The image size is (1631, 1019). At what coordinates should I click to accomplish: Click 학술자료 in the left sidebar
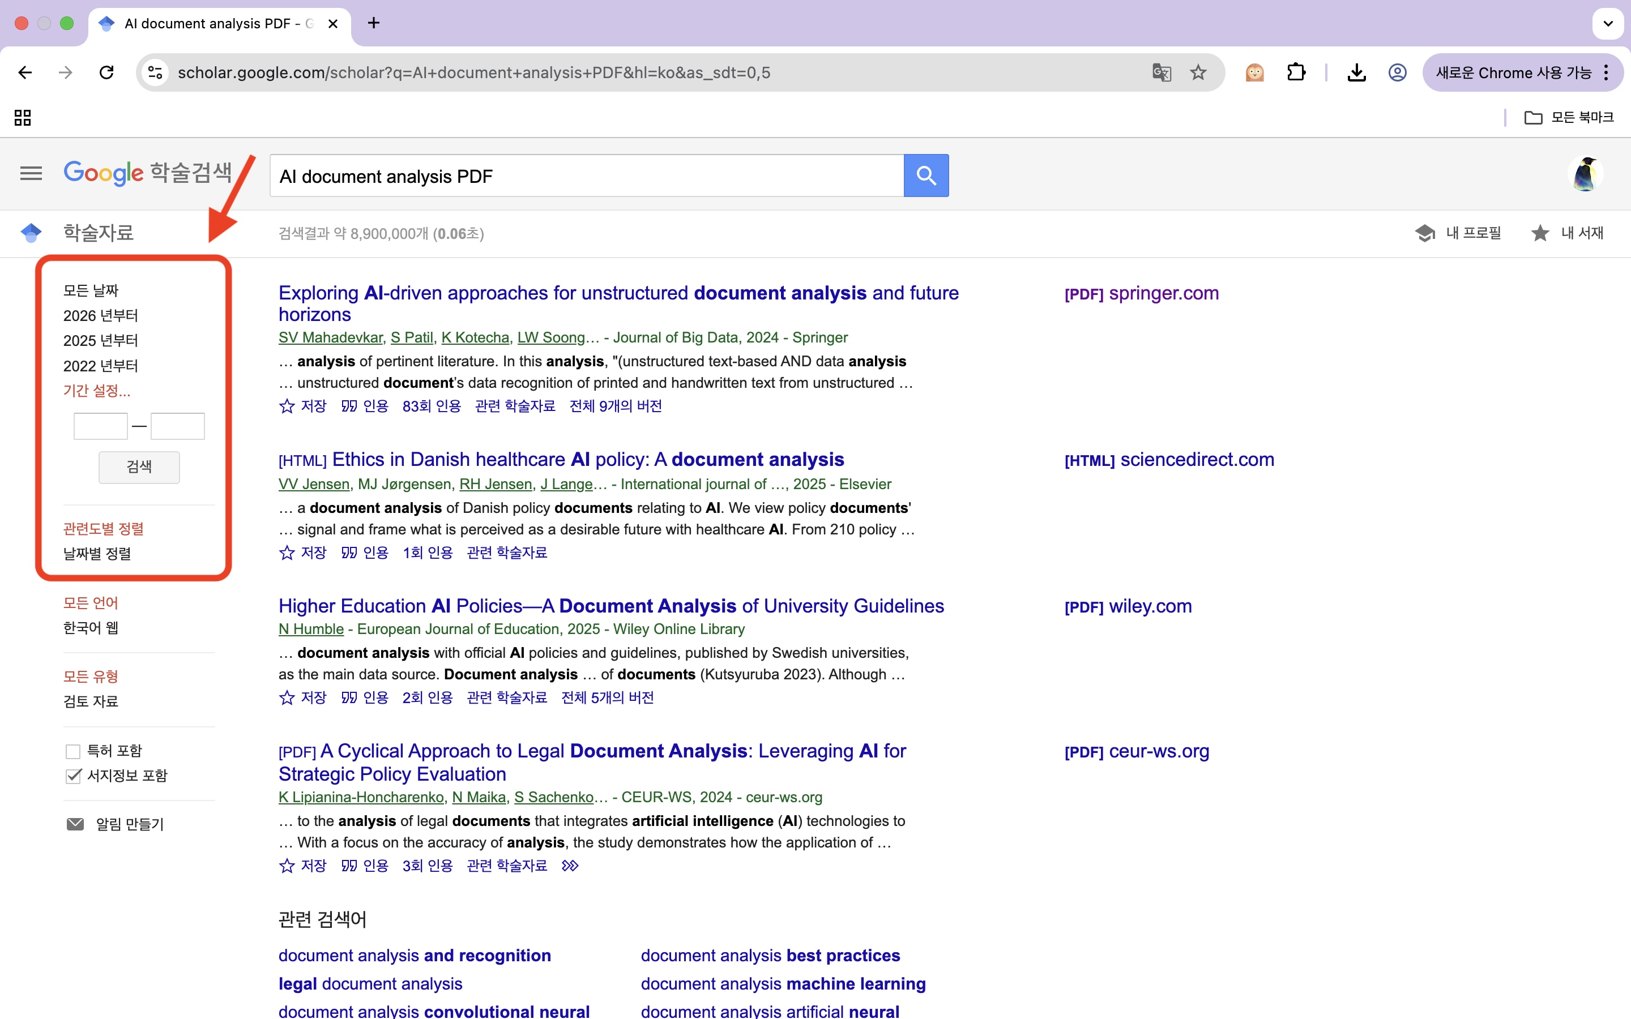click(99, 233)
